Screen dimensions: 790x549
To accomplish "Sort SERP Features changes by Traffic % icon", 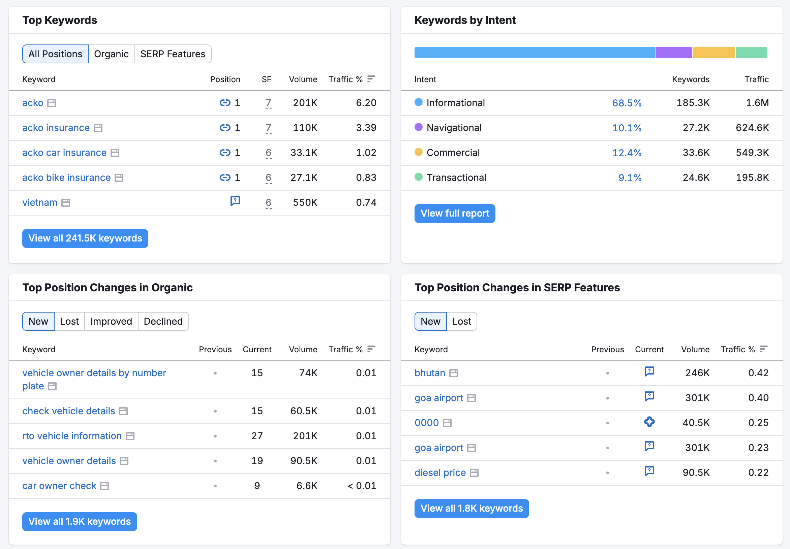I will pos(763,349).
